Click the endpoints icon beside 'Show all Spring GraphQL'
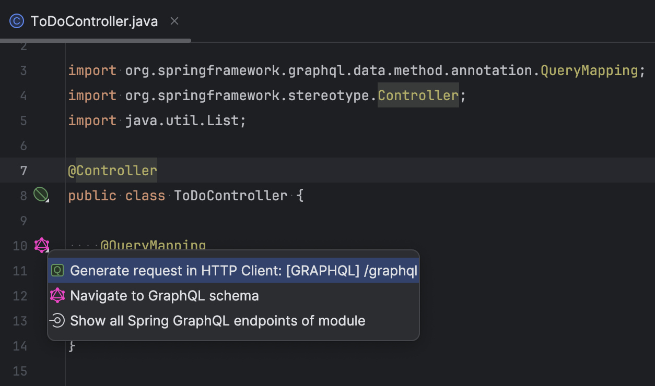This screenshot has height=386, width=655. pyautogui.click(x=57, y=320)
